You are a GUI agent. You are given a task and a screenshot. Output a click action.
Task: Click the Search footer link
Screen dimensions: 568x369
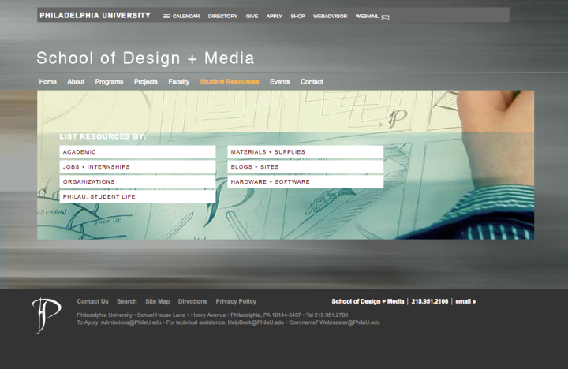tap(127, 301)
